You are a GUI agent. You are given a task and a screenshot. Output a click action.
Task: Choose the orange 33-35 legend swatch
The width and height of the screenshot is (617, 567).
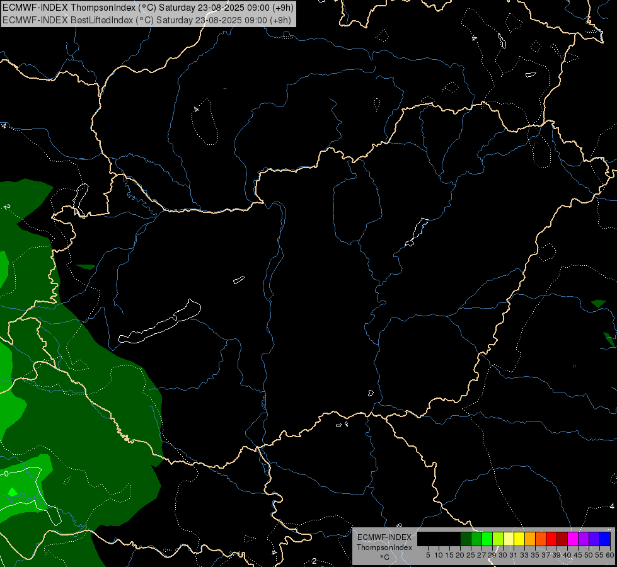pyautogui.click(x=530, y=539)
